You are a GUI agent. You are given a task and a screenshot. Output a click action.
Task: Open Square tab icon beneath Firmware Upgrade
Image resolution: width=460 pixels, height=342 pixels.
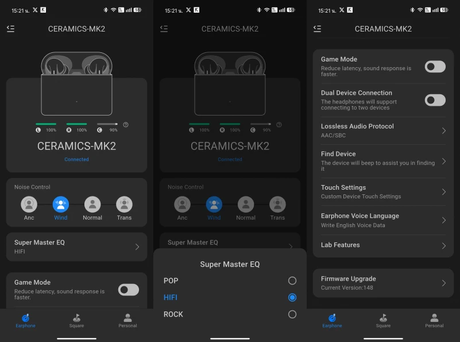383,318
